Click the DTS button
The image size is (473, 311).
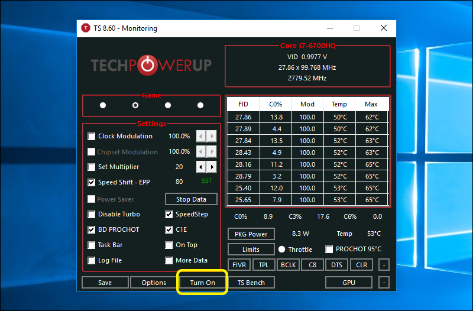337,265
